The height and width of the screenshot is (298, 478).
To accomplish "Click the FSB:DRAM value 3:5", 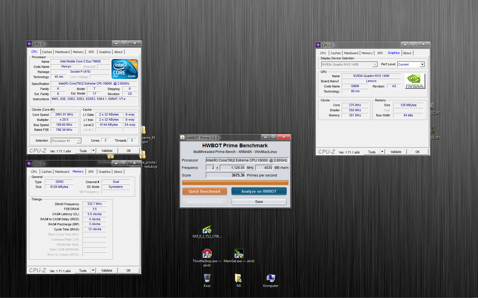I will (94, 209).
